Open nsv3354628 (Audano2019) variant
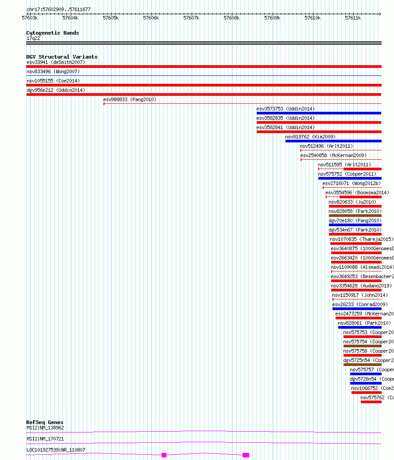Image resolution: width=394 pixels, height=460 pixels. [x=361, y=286]
